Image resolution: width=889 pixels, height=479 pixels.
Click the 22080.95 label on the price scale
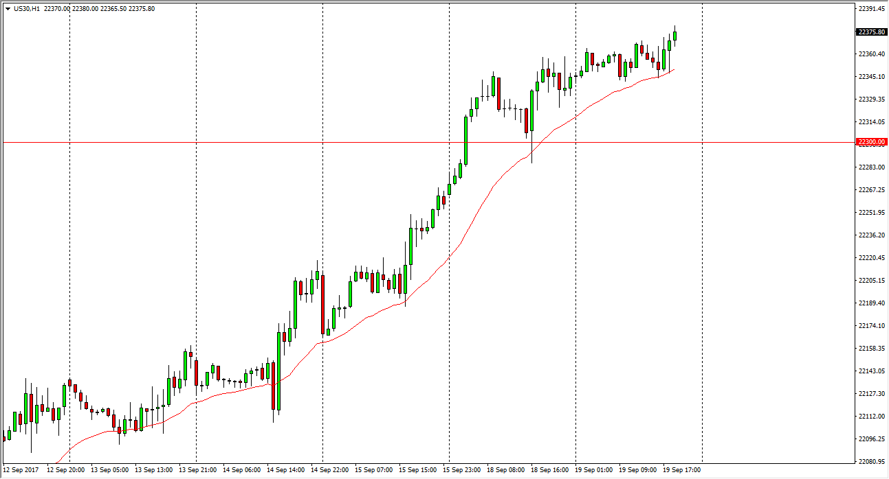[x=871, y=462]
